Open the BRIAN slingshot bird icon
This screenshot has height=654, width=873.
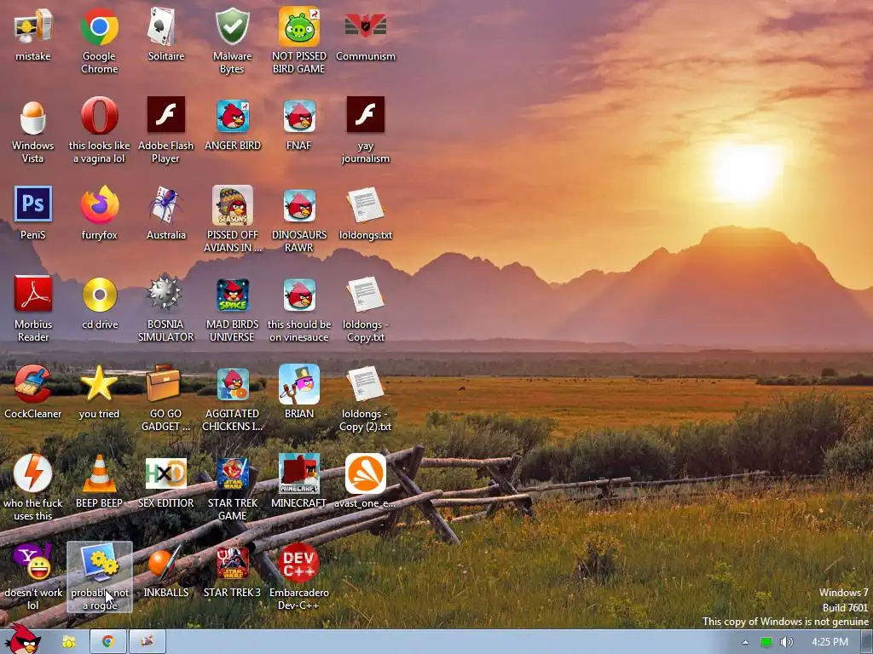coord(299,384)
